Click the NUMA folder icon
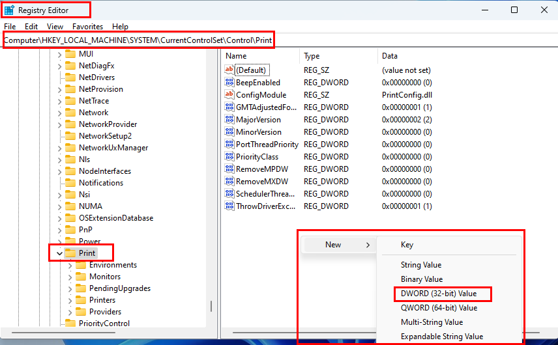 [x=70, y=206]
